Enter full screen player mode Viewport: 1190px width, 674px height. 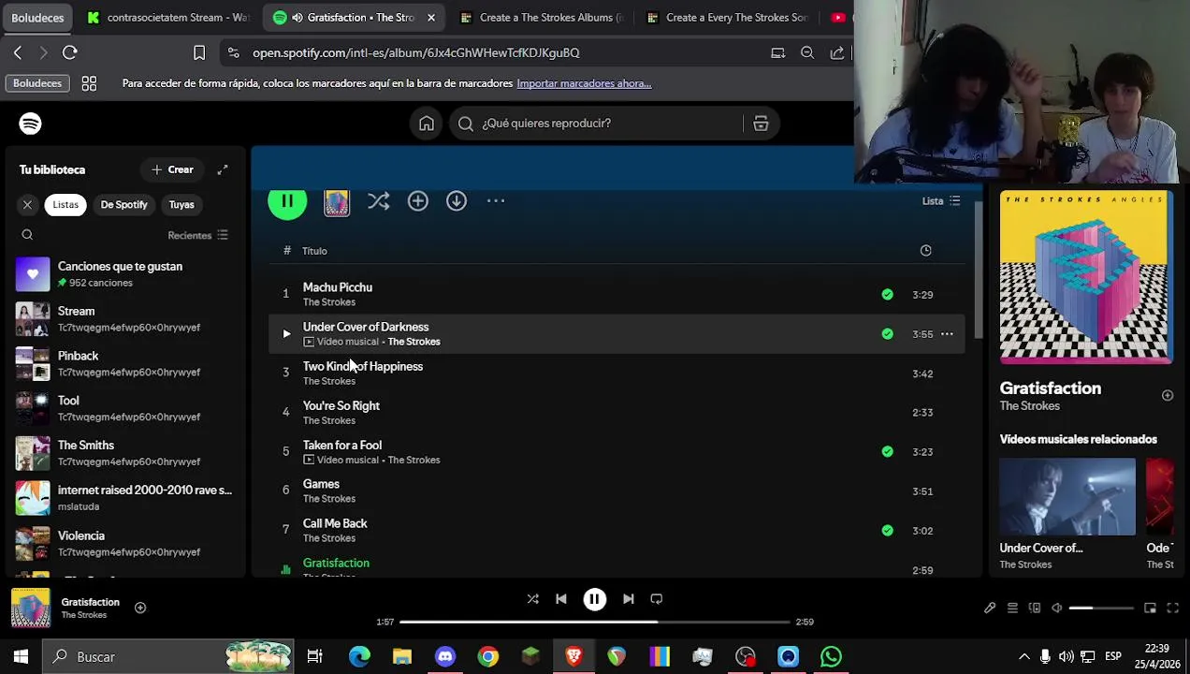point(1172,608)
